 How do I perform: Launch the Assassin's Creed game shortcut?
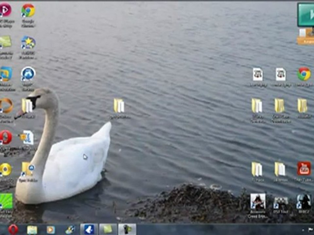point(258,201)
